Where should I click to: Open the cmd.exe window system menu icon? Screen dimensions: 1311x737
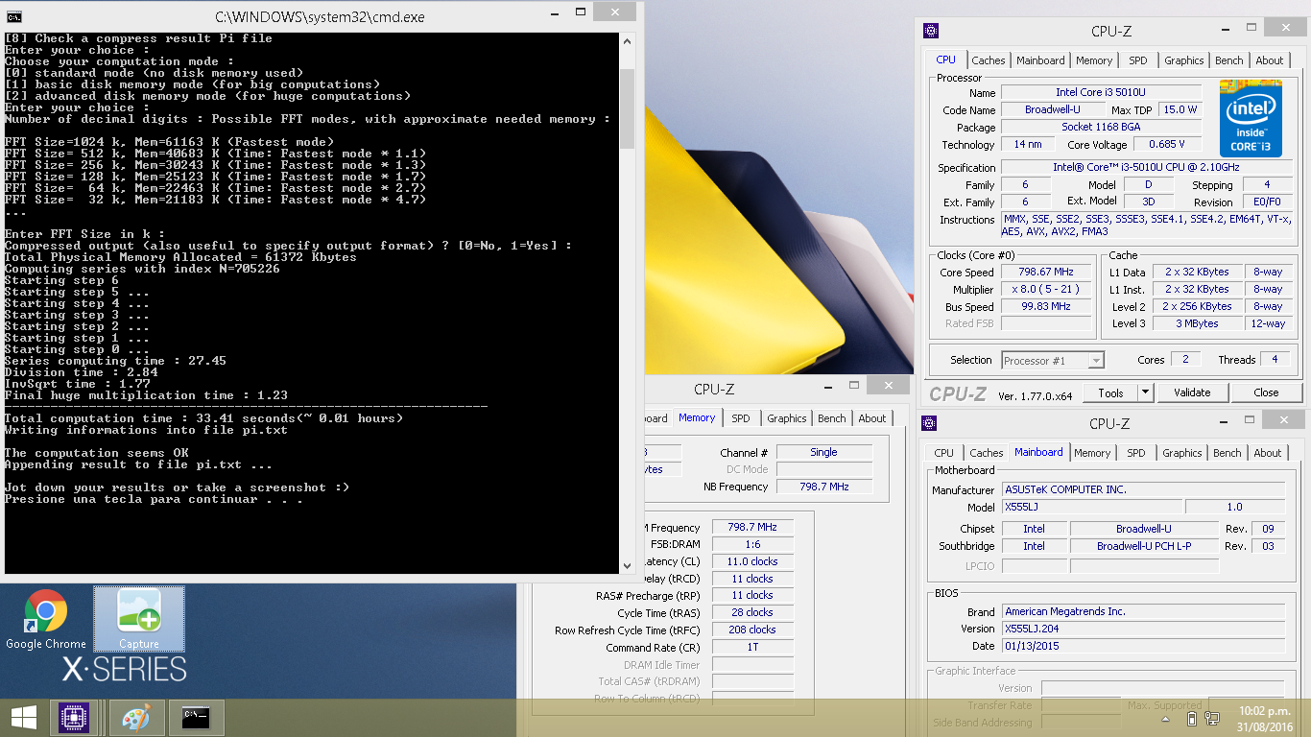click(14, 16)
